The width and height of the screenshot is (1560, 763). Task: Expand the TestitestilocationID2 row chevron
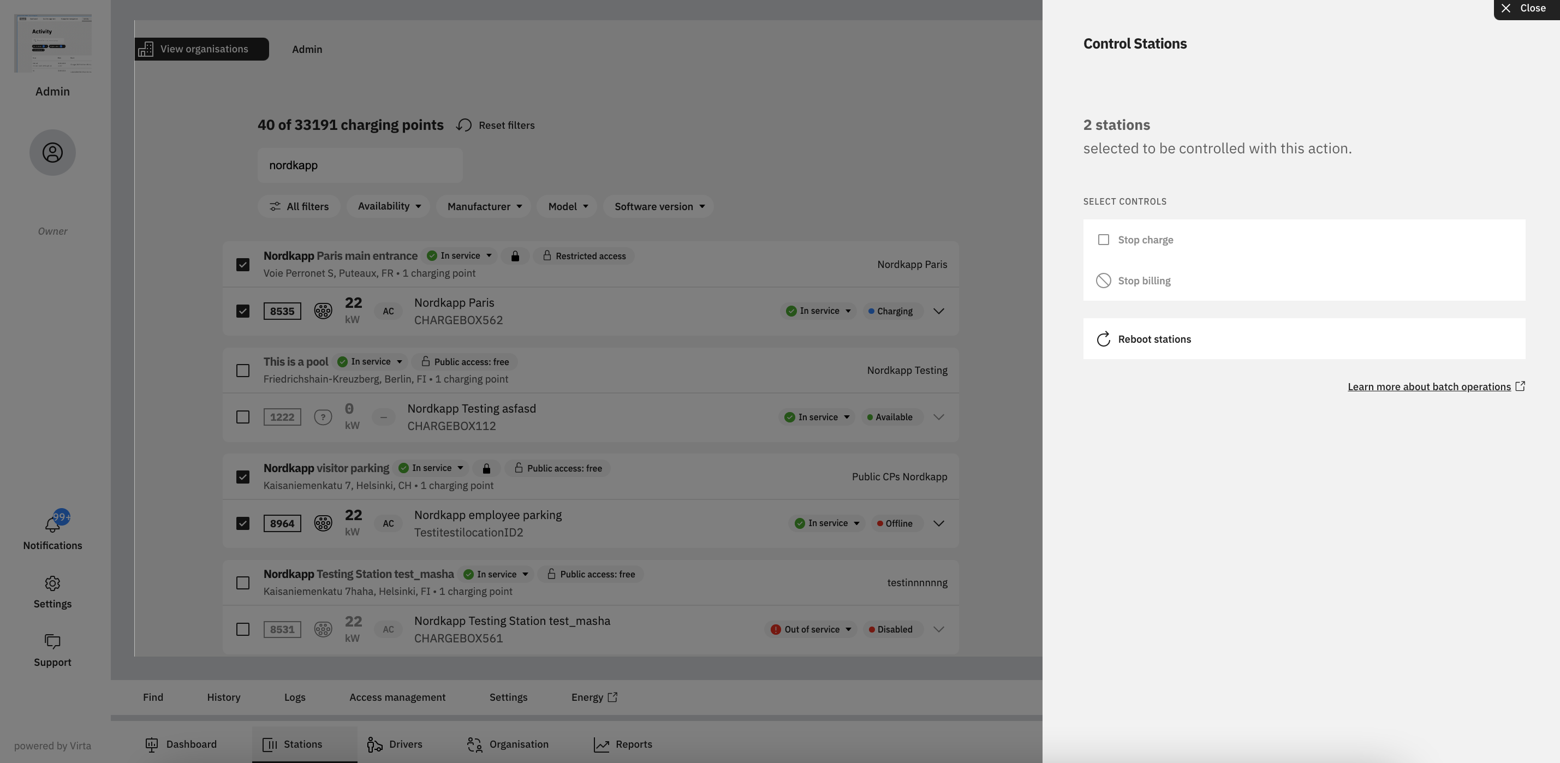tap(939, 523)
